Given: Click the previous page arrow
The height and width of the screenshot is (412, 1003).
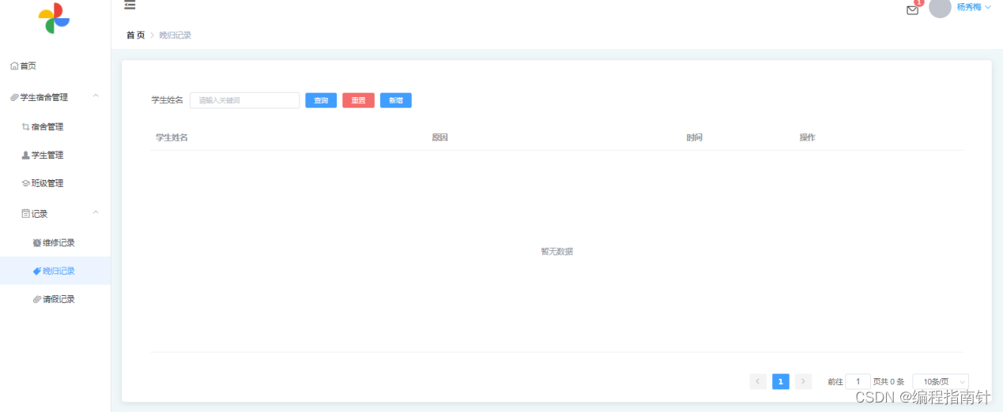Looking at the screenshot, I should 758,382.
